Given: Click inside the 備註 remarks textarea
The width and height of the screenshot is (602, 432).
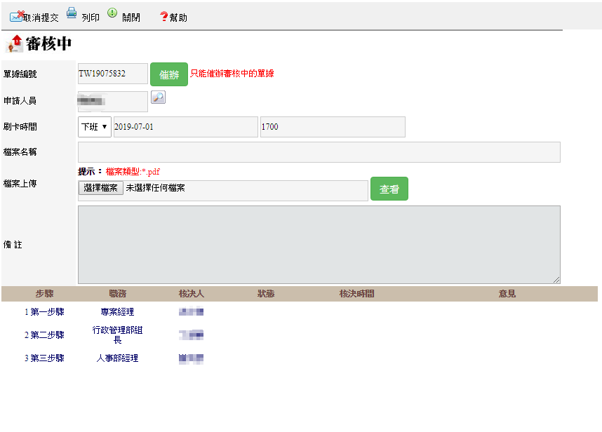Looking at the screenshot, I should click(x=319, y=244).
